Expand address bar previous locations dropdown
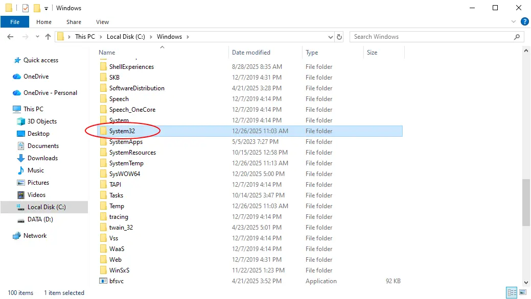Screen dimensions: 531x299 330,37
